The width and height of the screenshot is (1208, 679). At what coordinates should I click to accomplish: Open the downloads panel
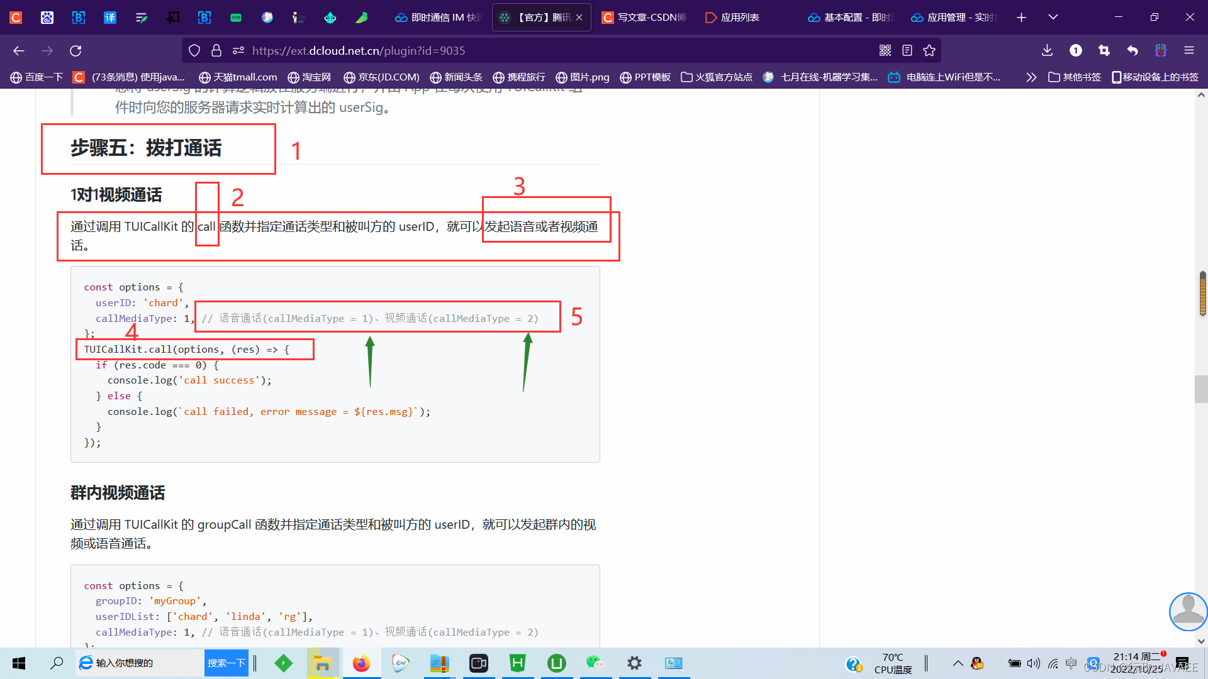pos(1047,50)
